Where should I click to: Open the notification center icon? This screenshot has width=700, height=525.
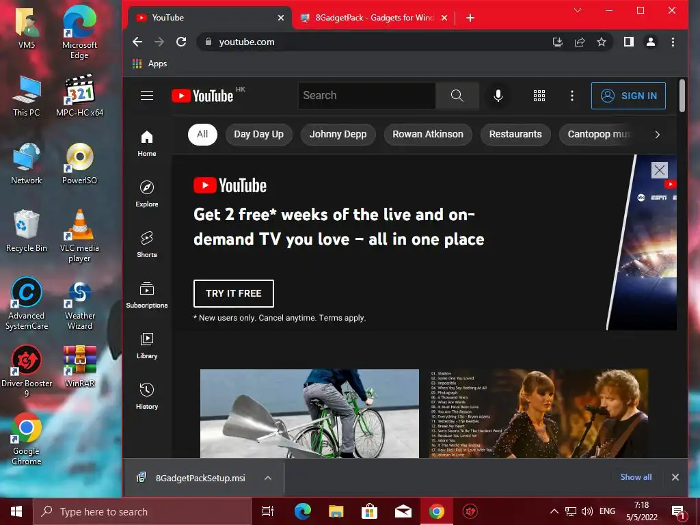point(678,511)
